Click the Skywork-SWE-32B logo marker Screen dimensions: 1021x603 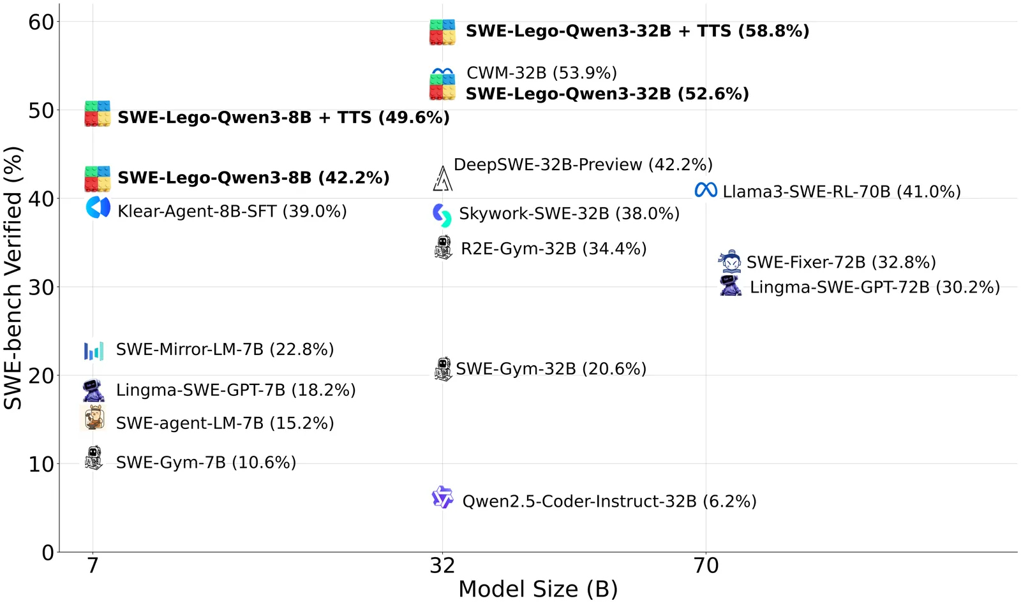[x=442, y=215]
